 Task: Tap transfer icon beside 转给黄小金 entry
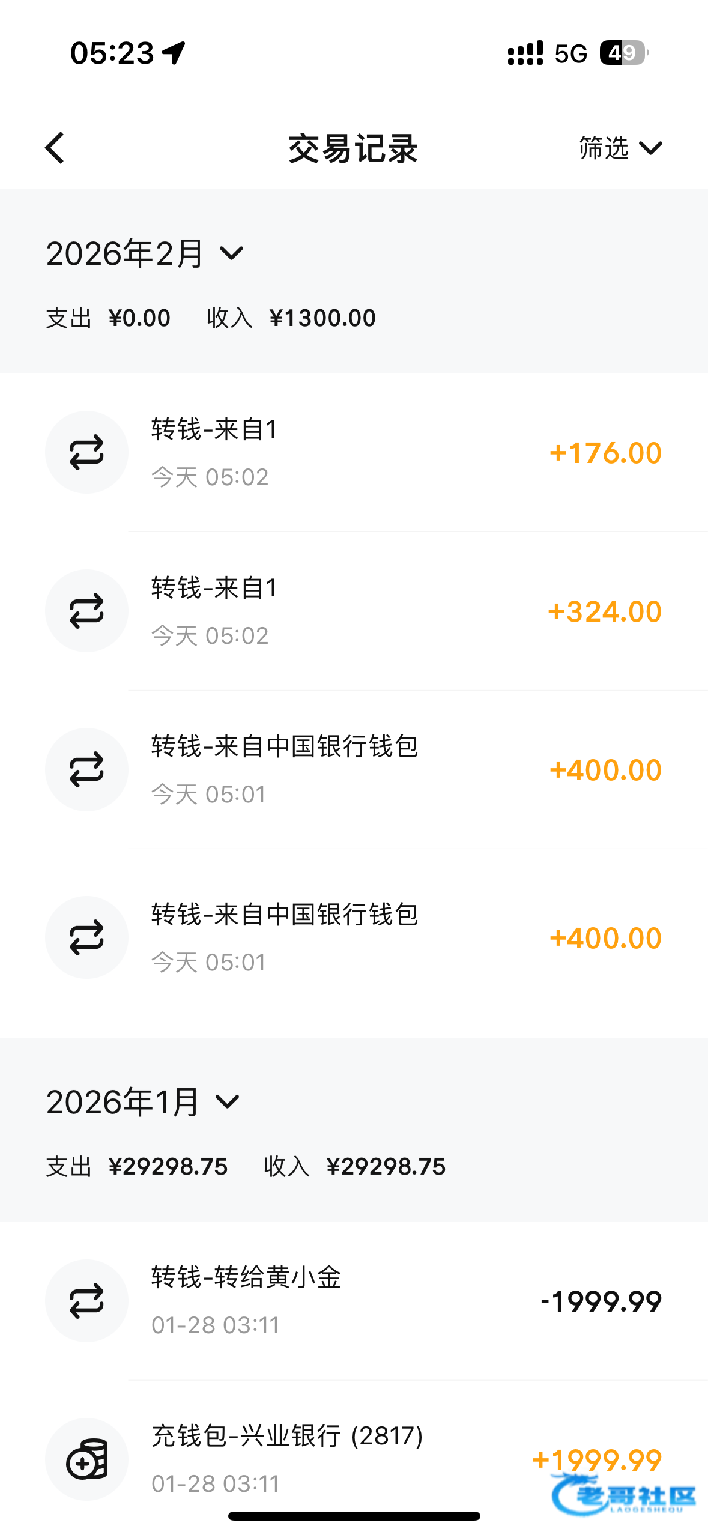point(86,1301)
